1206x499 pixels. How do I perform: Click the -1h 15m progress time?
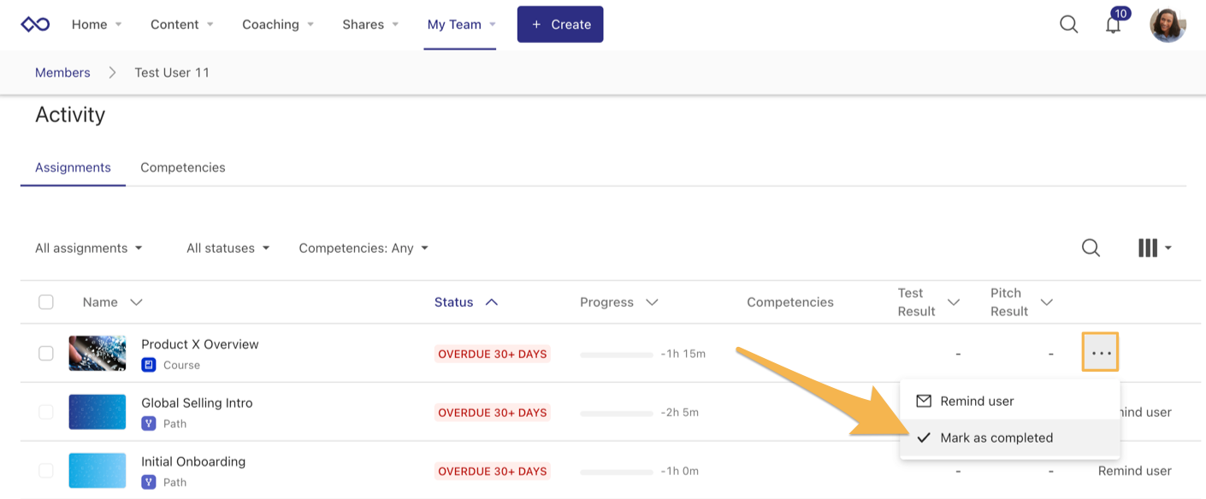pyautogui.click(x=683, y=354)
